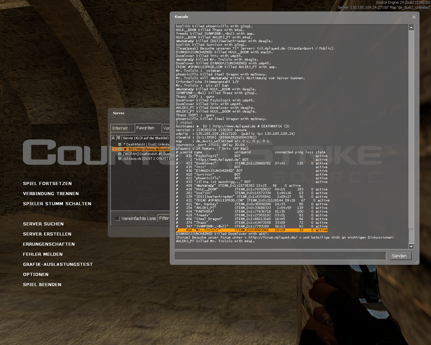Click the forum.4played.de URL in console
Screen dimensions: 431x345
[x=273, y=238]
